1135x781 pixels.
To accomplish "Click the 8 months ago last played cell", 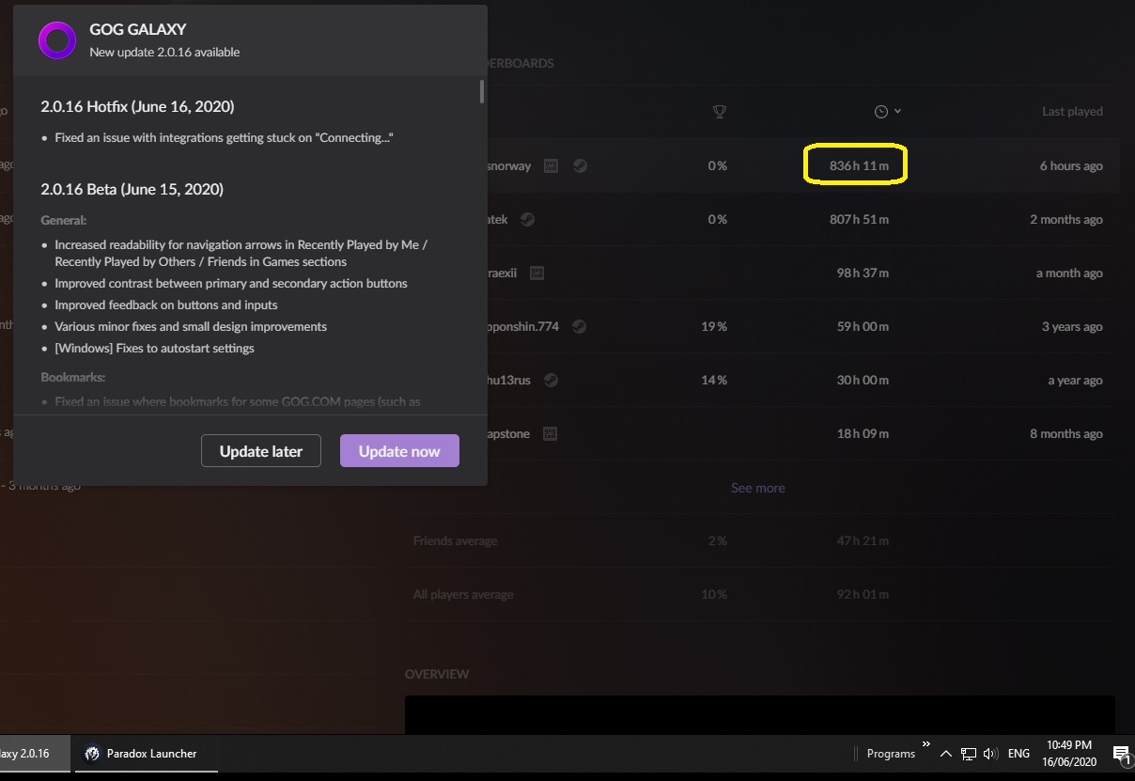I will 1066,434.
